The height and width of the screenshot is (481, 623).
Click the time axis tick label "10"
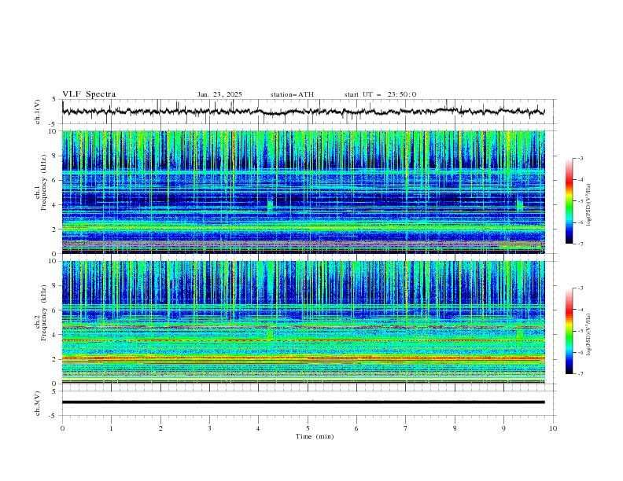tap(553, 428)
